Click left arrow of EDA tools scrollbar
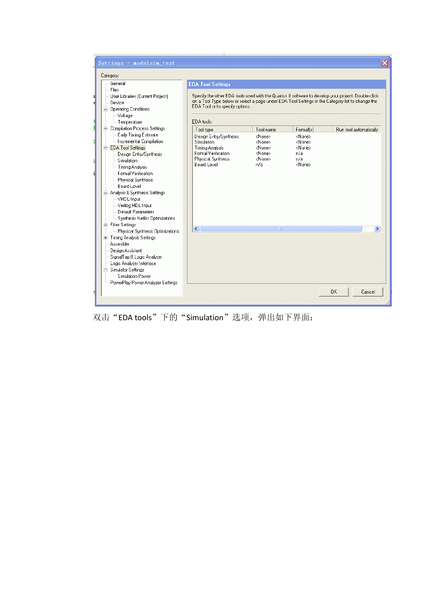Screen dimensions: 427x604 196,229
